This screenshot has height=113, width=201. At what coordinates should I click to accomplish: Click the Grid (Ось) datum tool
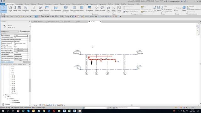pyautogui.click(x=176, y=10)
